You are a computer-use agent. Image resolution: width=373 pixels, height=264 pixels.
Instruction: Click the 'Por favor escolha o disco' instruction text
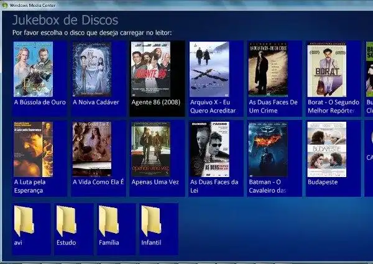[x=92, y=33]
